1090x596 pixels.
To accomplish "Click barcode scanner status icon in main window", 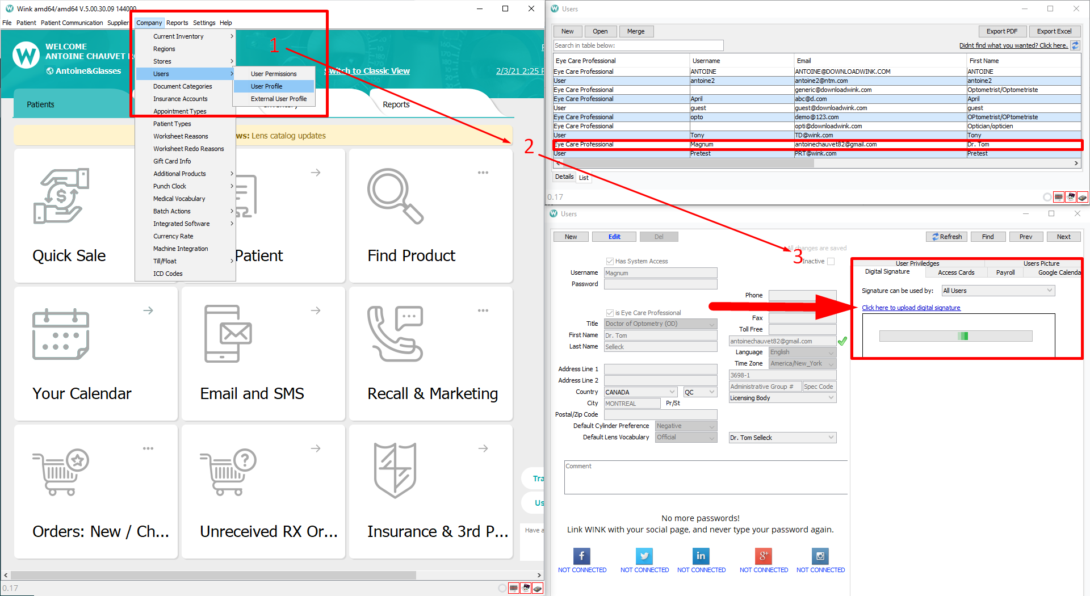I will 514,588.
